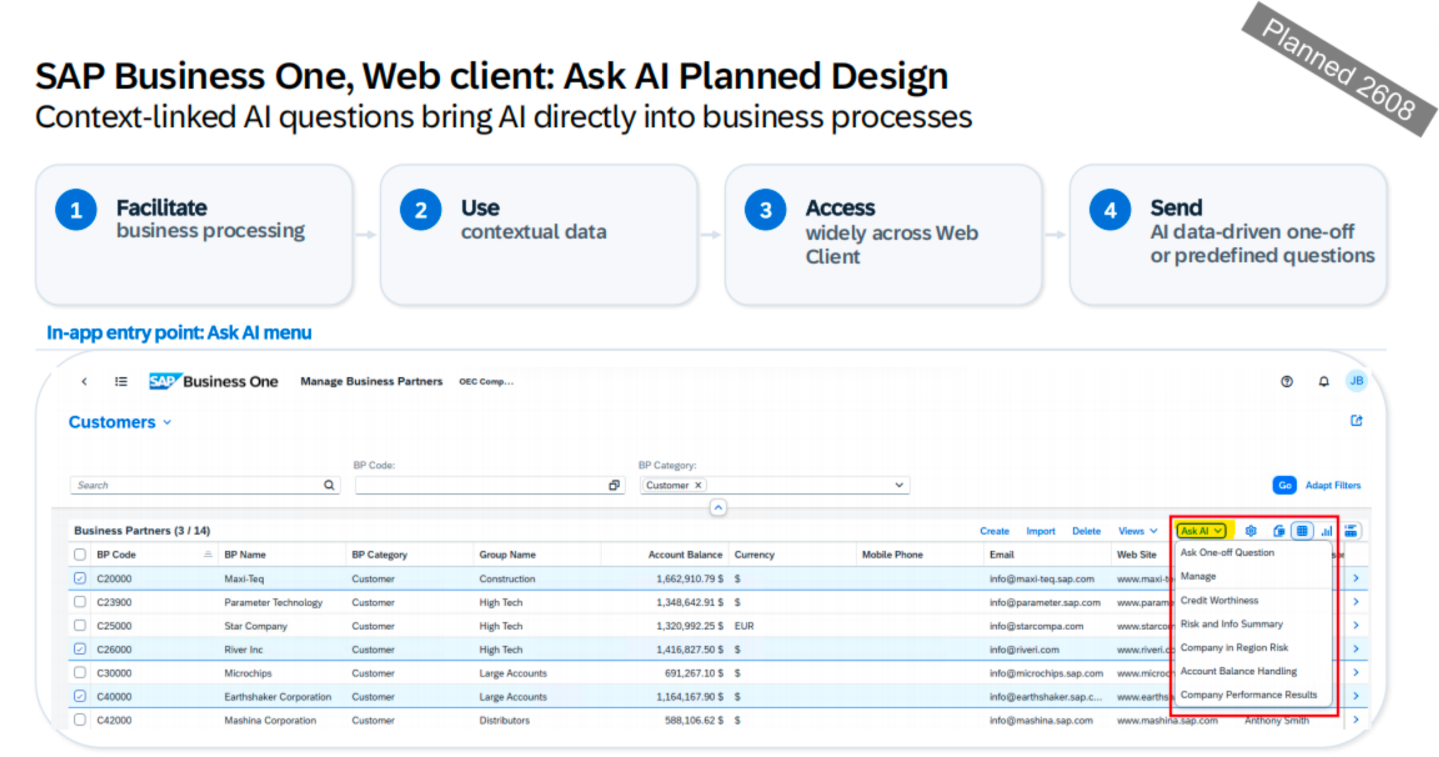Image resolution: width=1439 pixels, height=757 pixels.
Task: Uncheck the checkbox for C26000 River Inc
Action: (x=80, y=649)
